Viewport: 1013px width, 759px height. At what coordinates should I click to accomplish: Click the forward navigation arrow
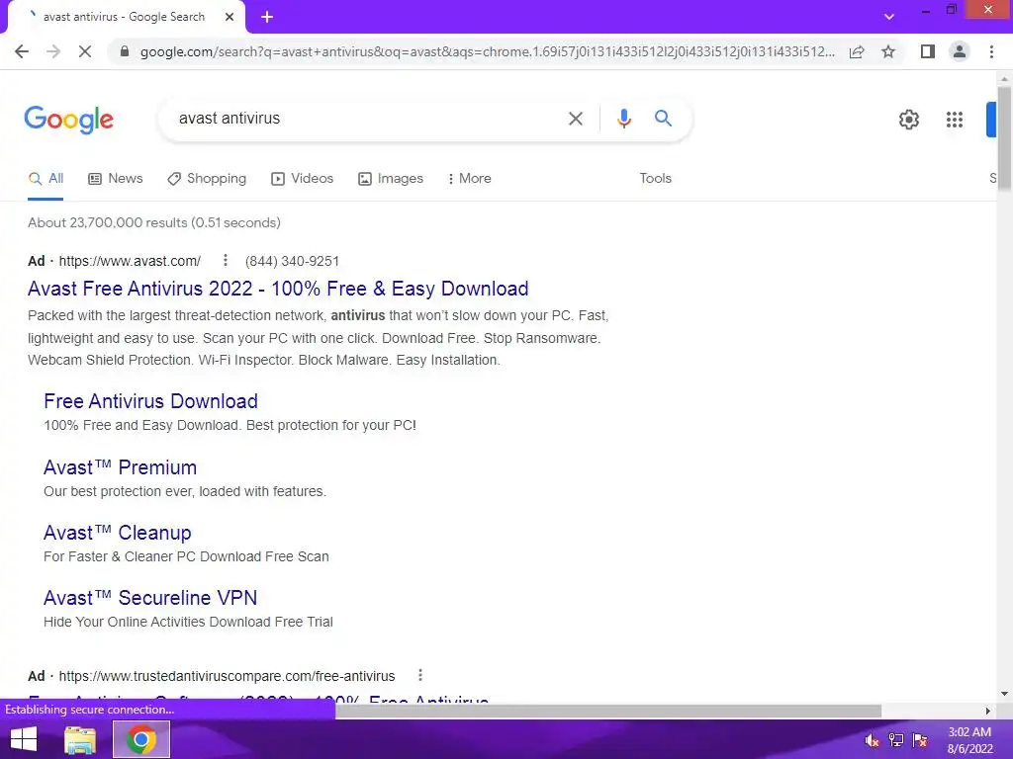point(53,51)
